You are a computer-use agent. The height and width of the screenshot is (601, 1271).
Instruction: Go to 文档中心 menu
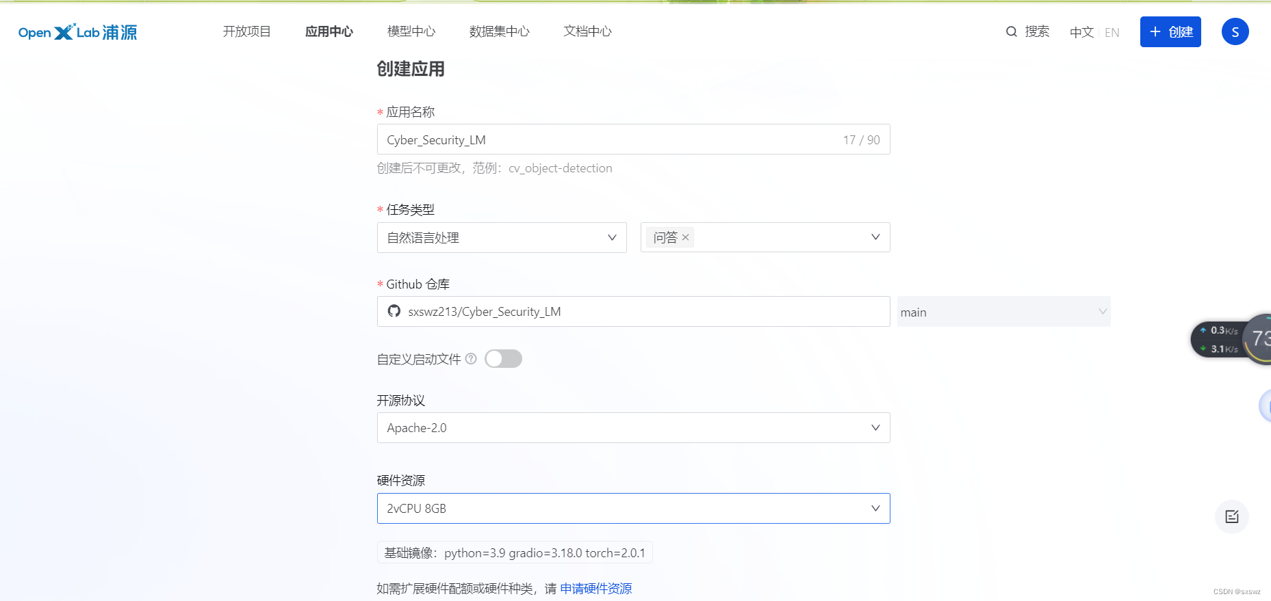pyautogui.click(x=588, y=31)
